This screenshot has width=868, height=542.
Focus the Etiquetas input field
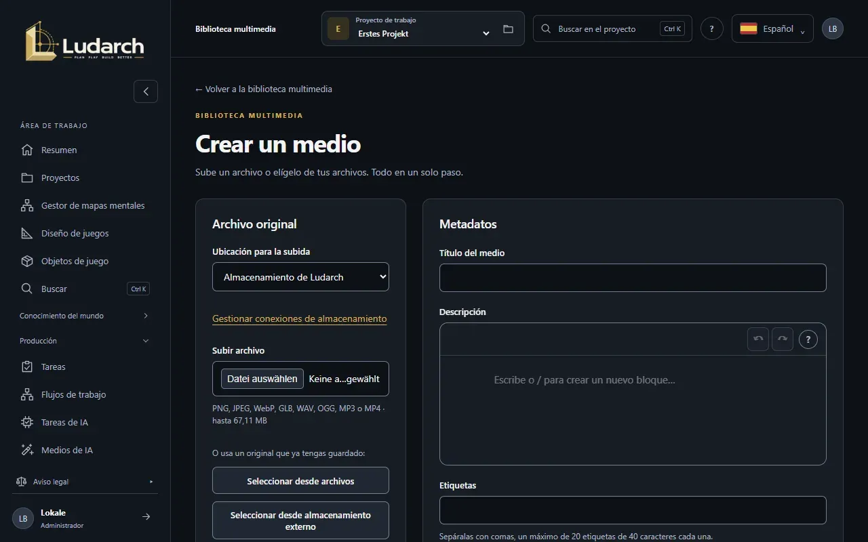coord(633,510)
